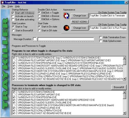The height and width of the screenshot is (118, 129).
Task: Select DblClick = Browse radio option
Action: [x=39, y=16]
